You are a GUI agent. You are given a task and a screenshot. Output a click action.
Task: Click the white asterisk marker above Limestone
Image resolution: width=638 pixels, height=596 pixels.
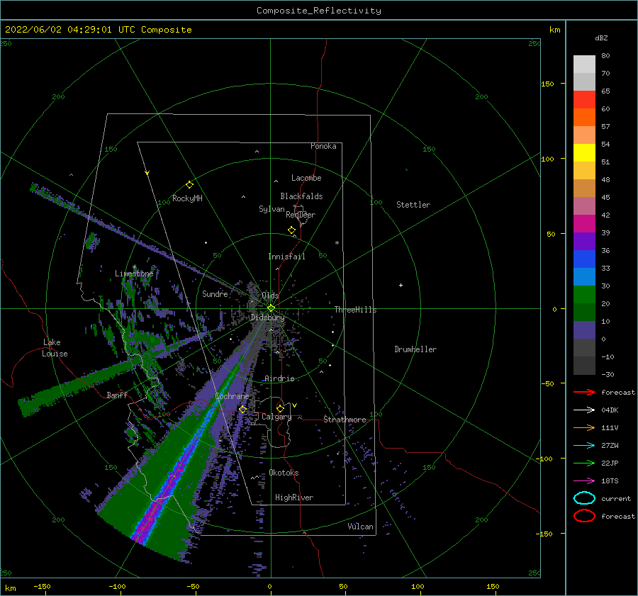[134, 267]
